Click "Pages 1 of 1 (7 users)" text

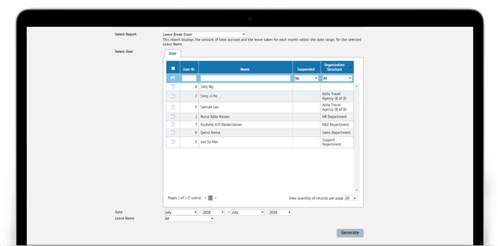point(184,197)
